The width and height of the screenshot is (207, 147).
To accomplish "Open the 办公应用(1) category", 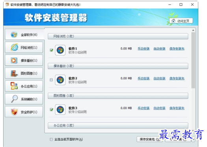I will click(x=24, y=86).
